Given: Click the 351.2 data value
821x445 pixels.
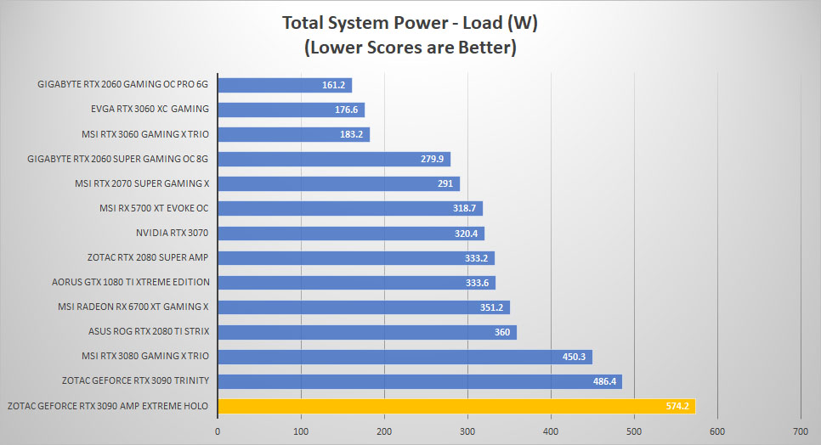Looking at the screenshot, I should pyautogui.click(x=491, y=307).
